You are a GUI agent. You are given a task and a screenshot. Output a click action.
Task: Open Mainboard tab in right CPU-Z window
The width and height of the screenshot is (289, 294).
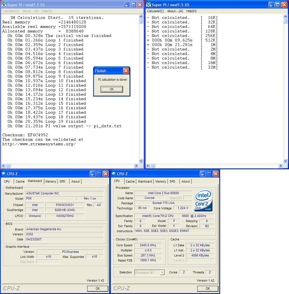tap(145, 181)
